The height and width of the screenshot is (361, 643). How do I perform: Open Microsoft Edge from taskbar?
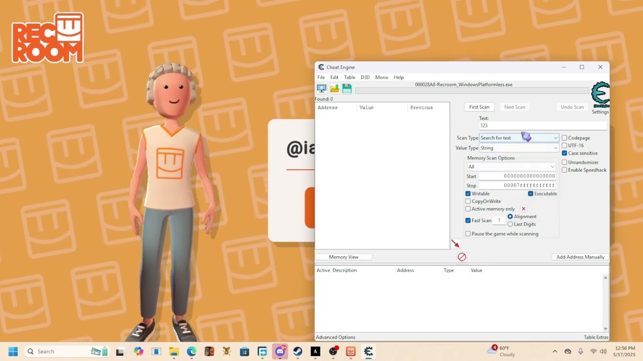click(x=191, y=351)
